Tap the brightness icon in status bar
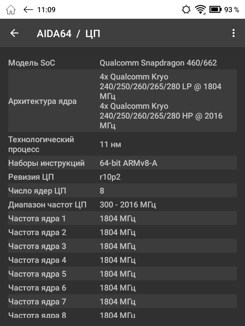 coord(186,9)
